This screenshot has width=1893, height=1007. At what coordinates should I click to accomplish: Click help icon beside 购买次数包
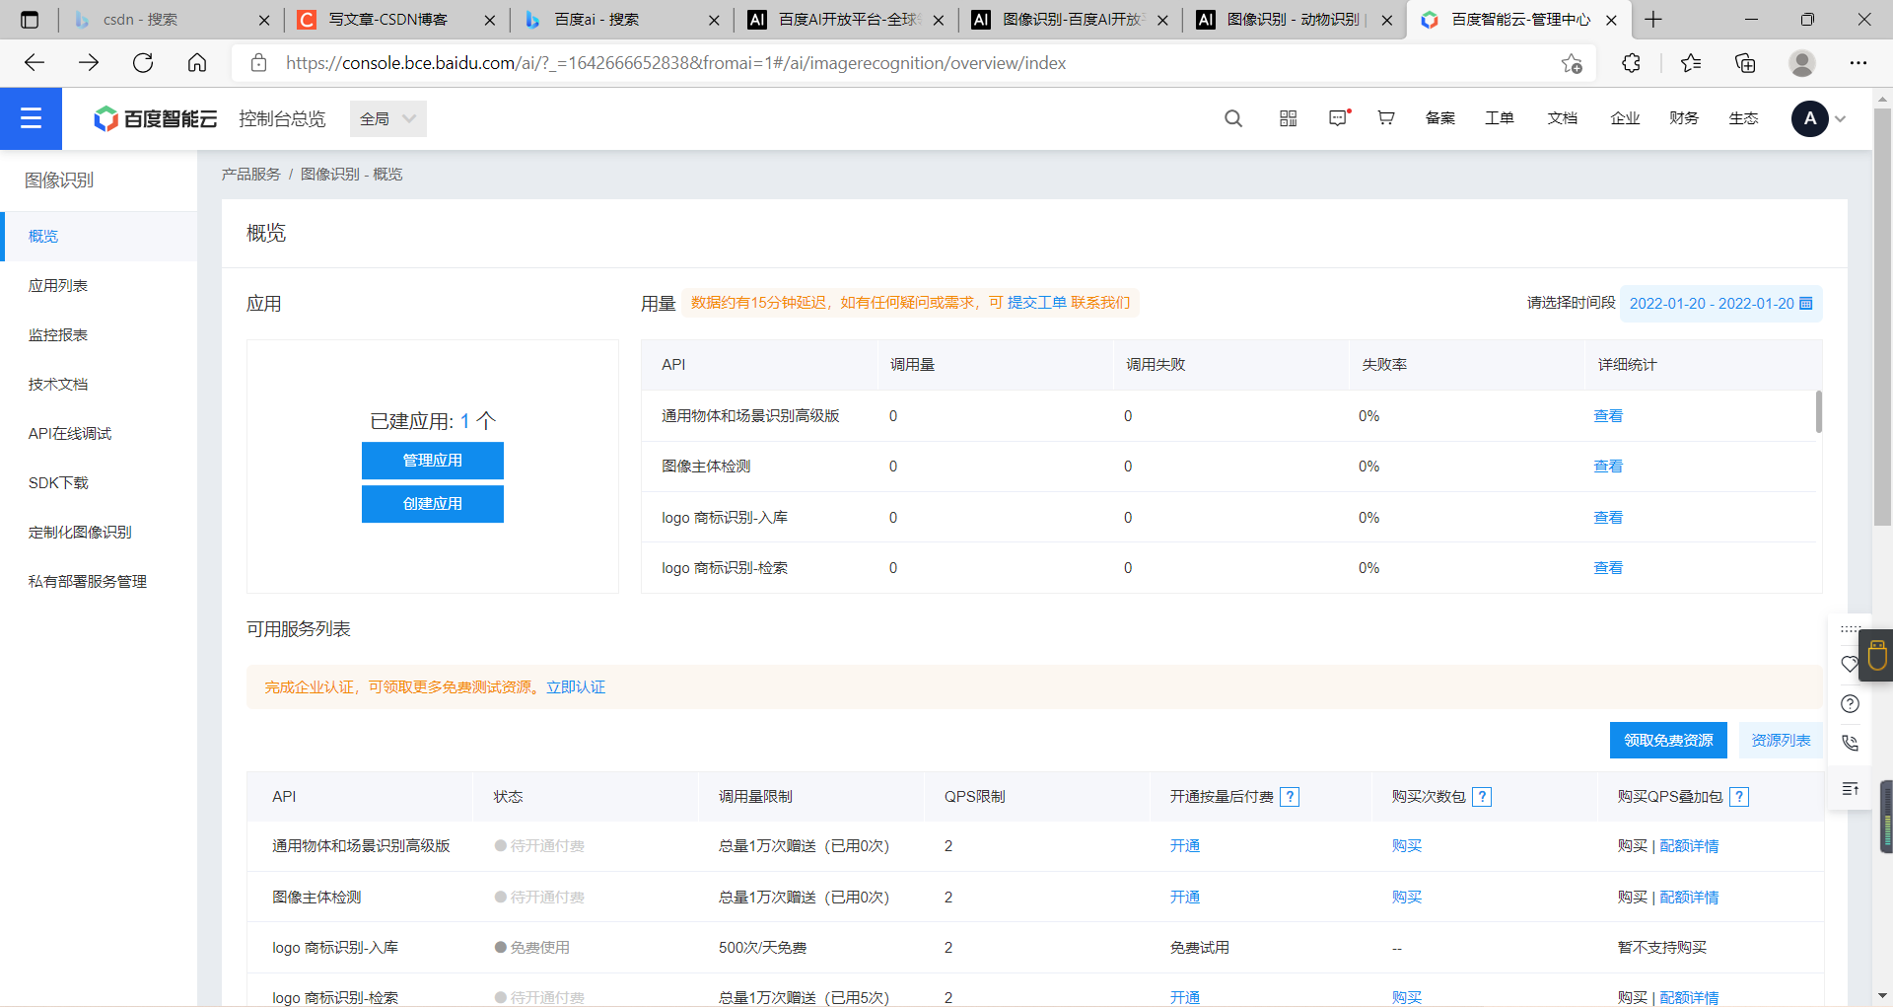[x=1482, y=797]
